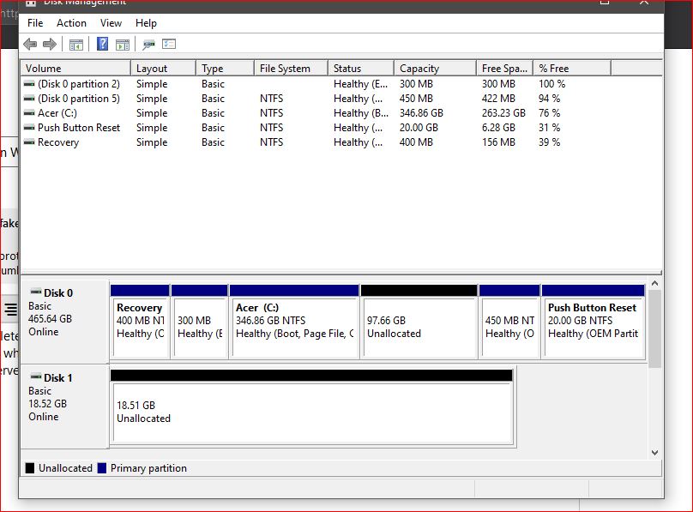Toggle the Show/Hide Console Tree icon
The width and height of the screenshot is (693, 512).
75,44
